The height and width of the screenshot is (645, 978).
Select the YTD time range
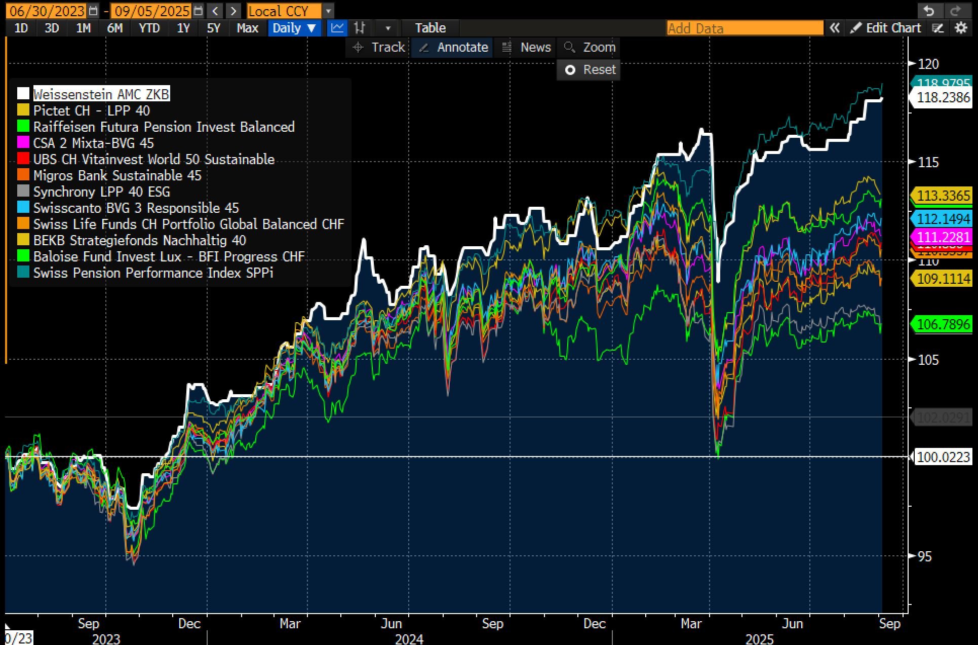point(149,28)
